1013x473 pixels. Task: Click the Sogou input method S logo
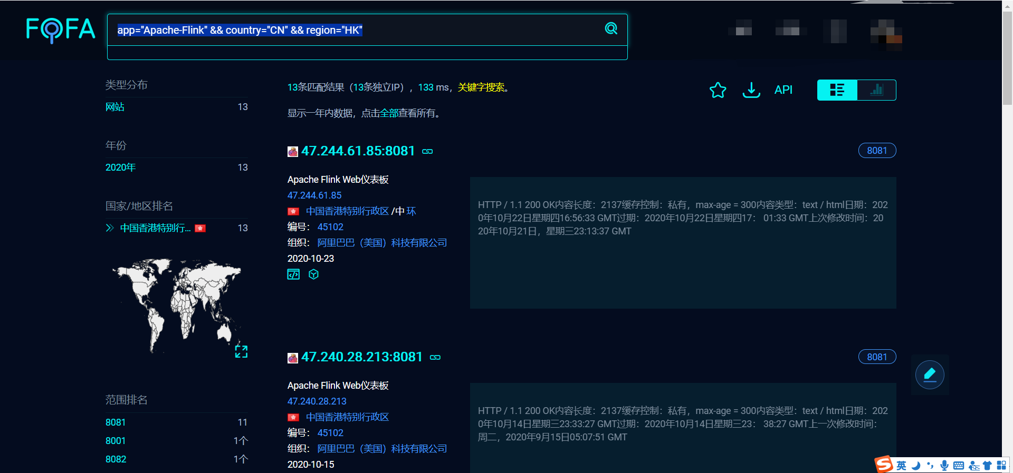point(884,465)
